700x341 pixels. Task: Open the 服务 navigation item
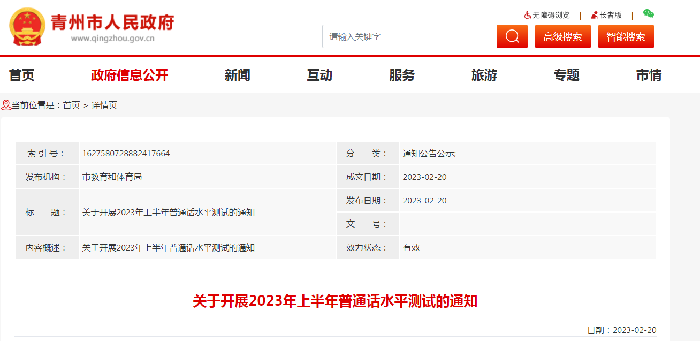pyautogui.click(x=402, y=75)
